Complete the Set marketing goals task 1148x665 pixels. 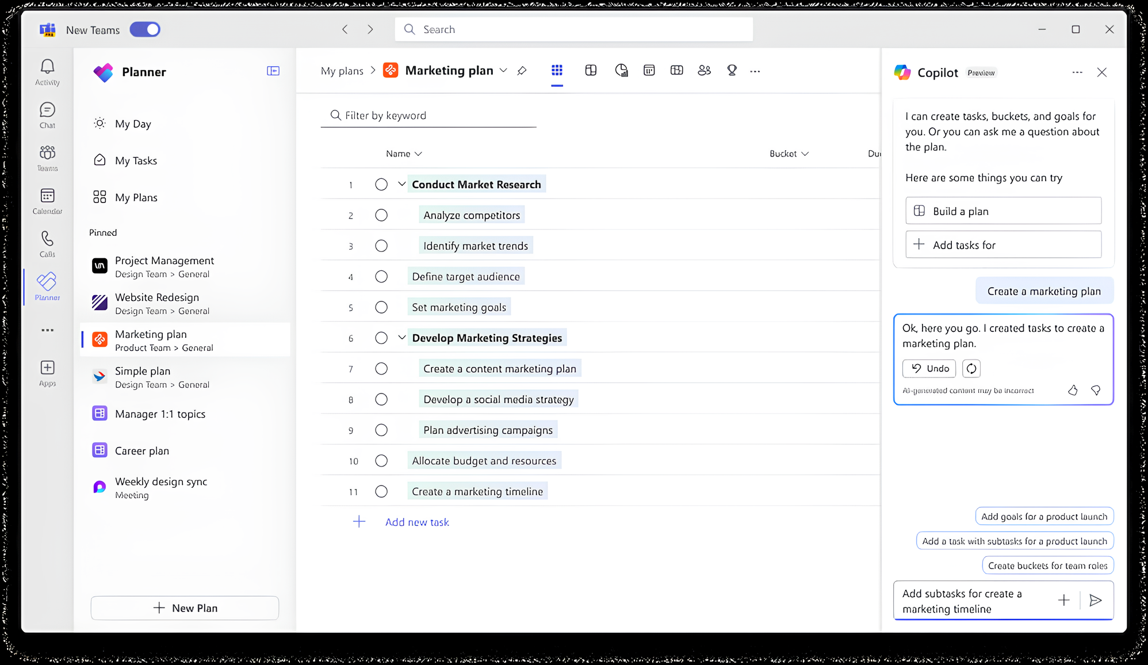tap(381, 307)
